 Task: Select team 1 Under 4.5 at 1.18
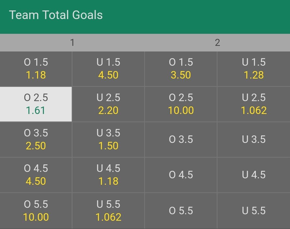[x=108, y=175]
